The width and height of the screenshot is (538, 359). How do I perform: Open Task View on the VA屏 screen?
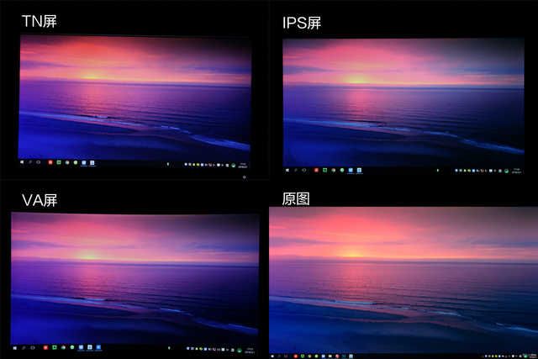click(x=33, y=348)
